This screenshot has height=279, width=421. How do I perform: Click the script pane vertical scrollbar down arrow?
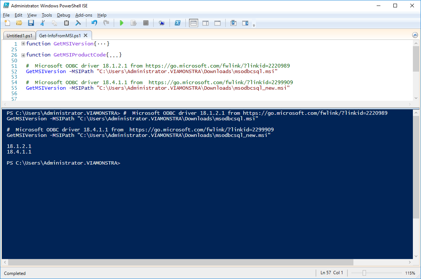pyautogui.click(x=416, y=98)
